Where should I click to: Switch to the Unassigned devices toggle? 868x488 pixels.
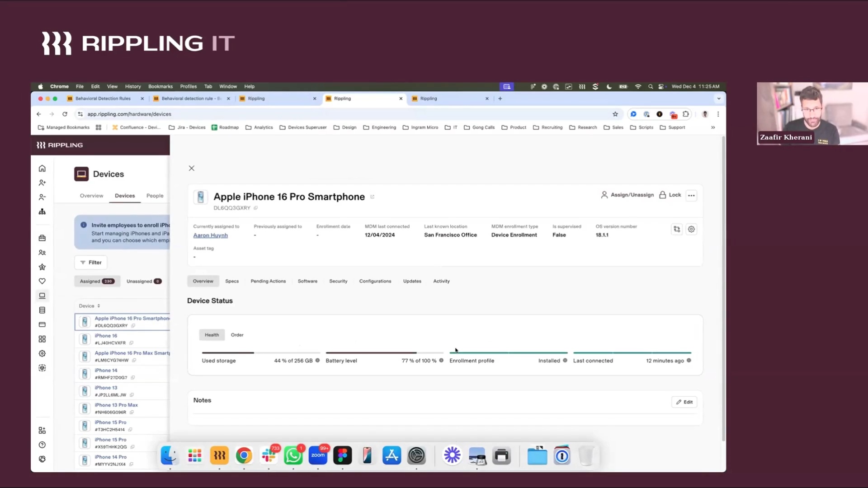coord(143,281)
